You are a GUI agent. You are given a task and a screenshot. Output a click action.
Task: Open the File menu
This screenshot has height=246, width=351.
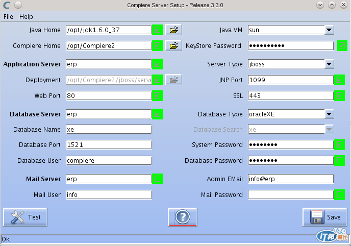click(x=8, y=17)
